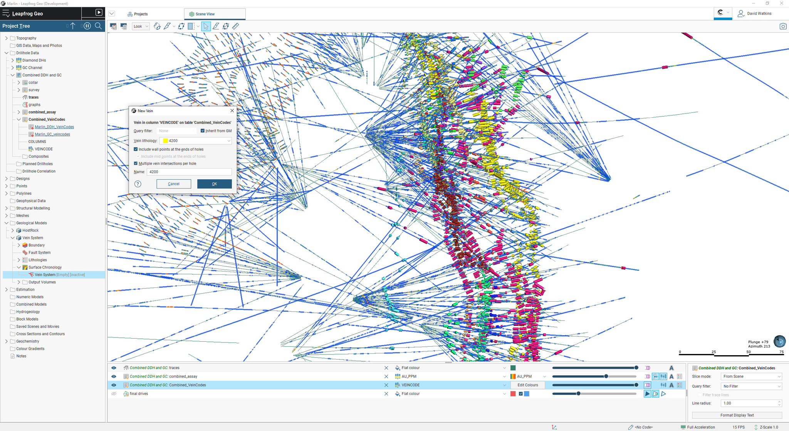Screen dimensions: 789x431
Task: Toggle cylinder display for traces row
Action: coord(648,368)
